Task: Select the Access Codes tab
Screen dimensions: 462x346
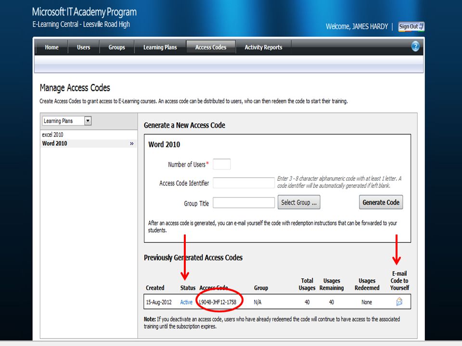Action: tap(211, 47)
